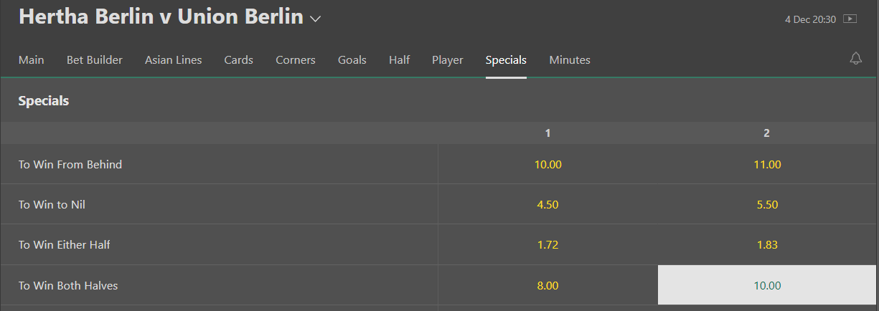Select the Cards tab
Image resolution: width=879 pixels, height=311 pixels.
point(239,60)
